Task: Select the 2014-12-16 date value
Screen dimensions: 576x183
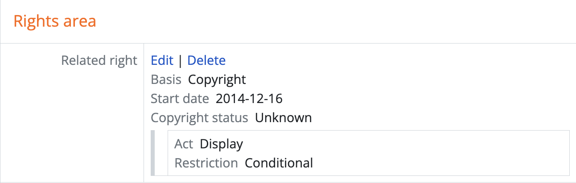Action: [x=249, y=99]
